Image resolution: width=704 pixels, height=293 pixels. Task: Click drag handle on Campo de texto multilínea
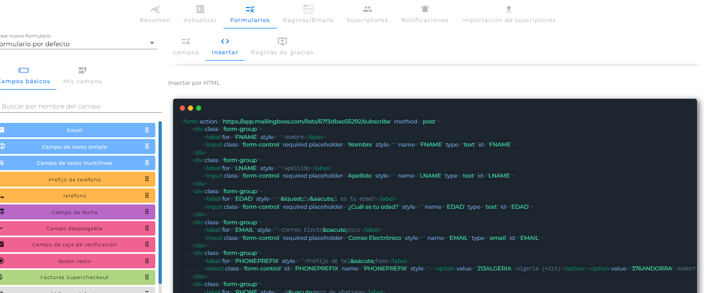[x=147, y=163]
